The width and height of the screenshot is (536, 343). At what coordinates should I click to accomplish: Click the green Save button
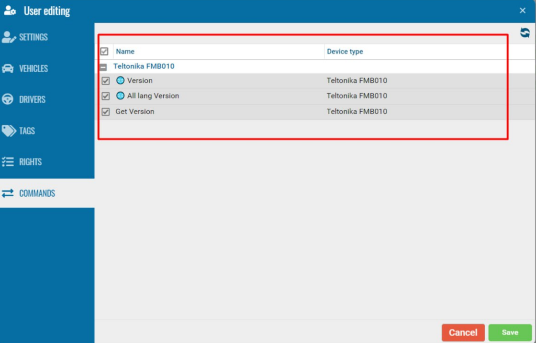[510, 332]
